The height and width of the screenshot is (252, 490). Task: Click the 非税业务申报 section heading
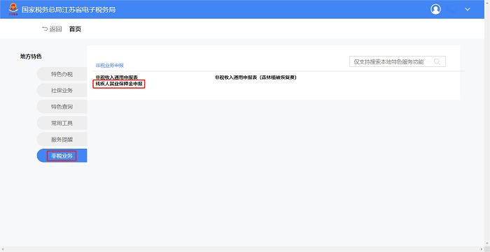(x=110, y=66)
